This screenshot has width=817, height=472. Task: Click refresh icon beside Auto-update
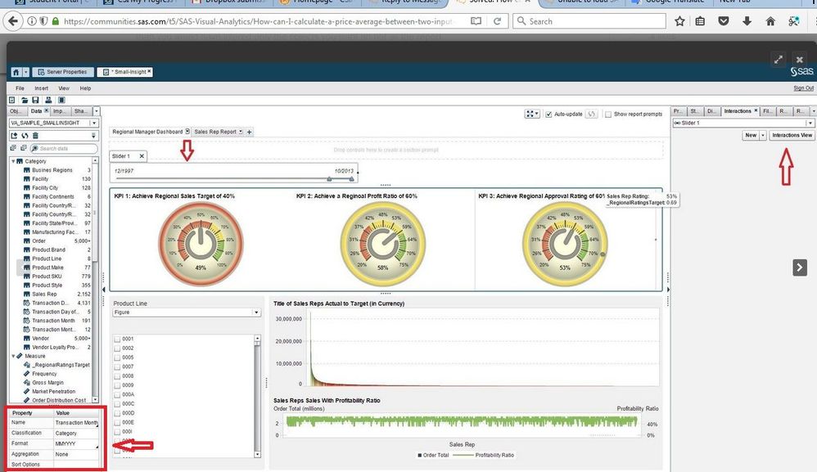[x=591, y=114]
